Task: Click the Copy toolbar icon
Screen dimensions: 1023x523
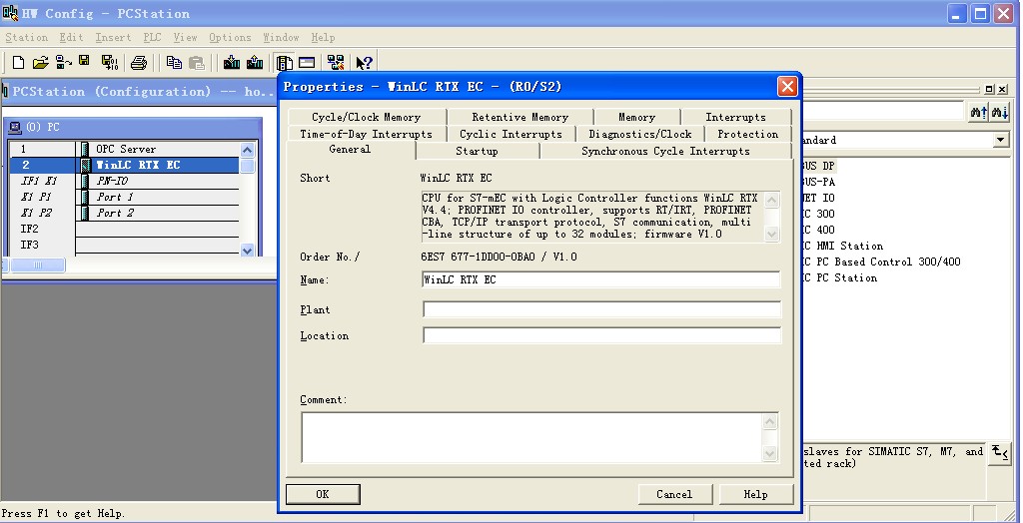Action: coord(174,63)
